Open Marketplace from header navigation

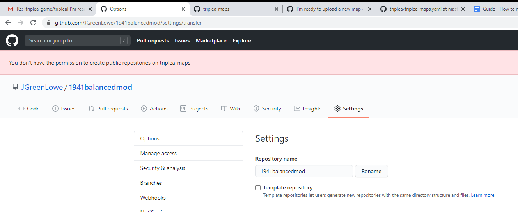click(x=211, y=40)
